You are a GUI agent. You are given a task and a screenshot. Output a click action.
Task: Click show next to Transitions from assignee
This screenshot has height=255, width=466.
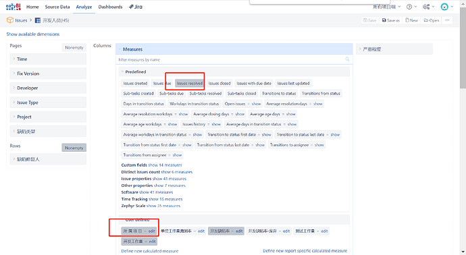pos(177,155)
